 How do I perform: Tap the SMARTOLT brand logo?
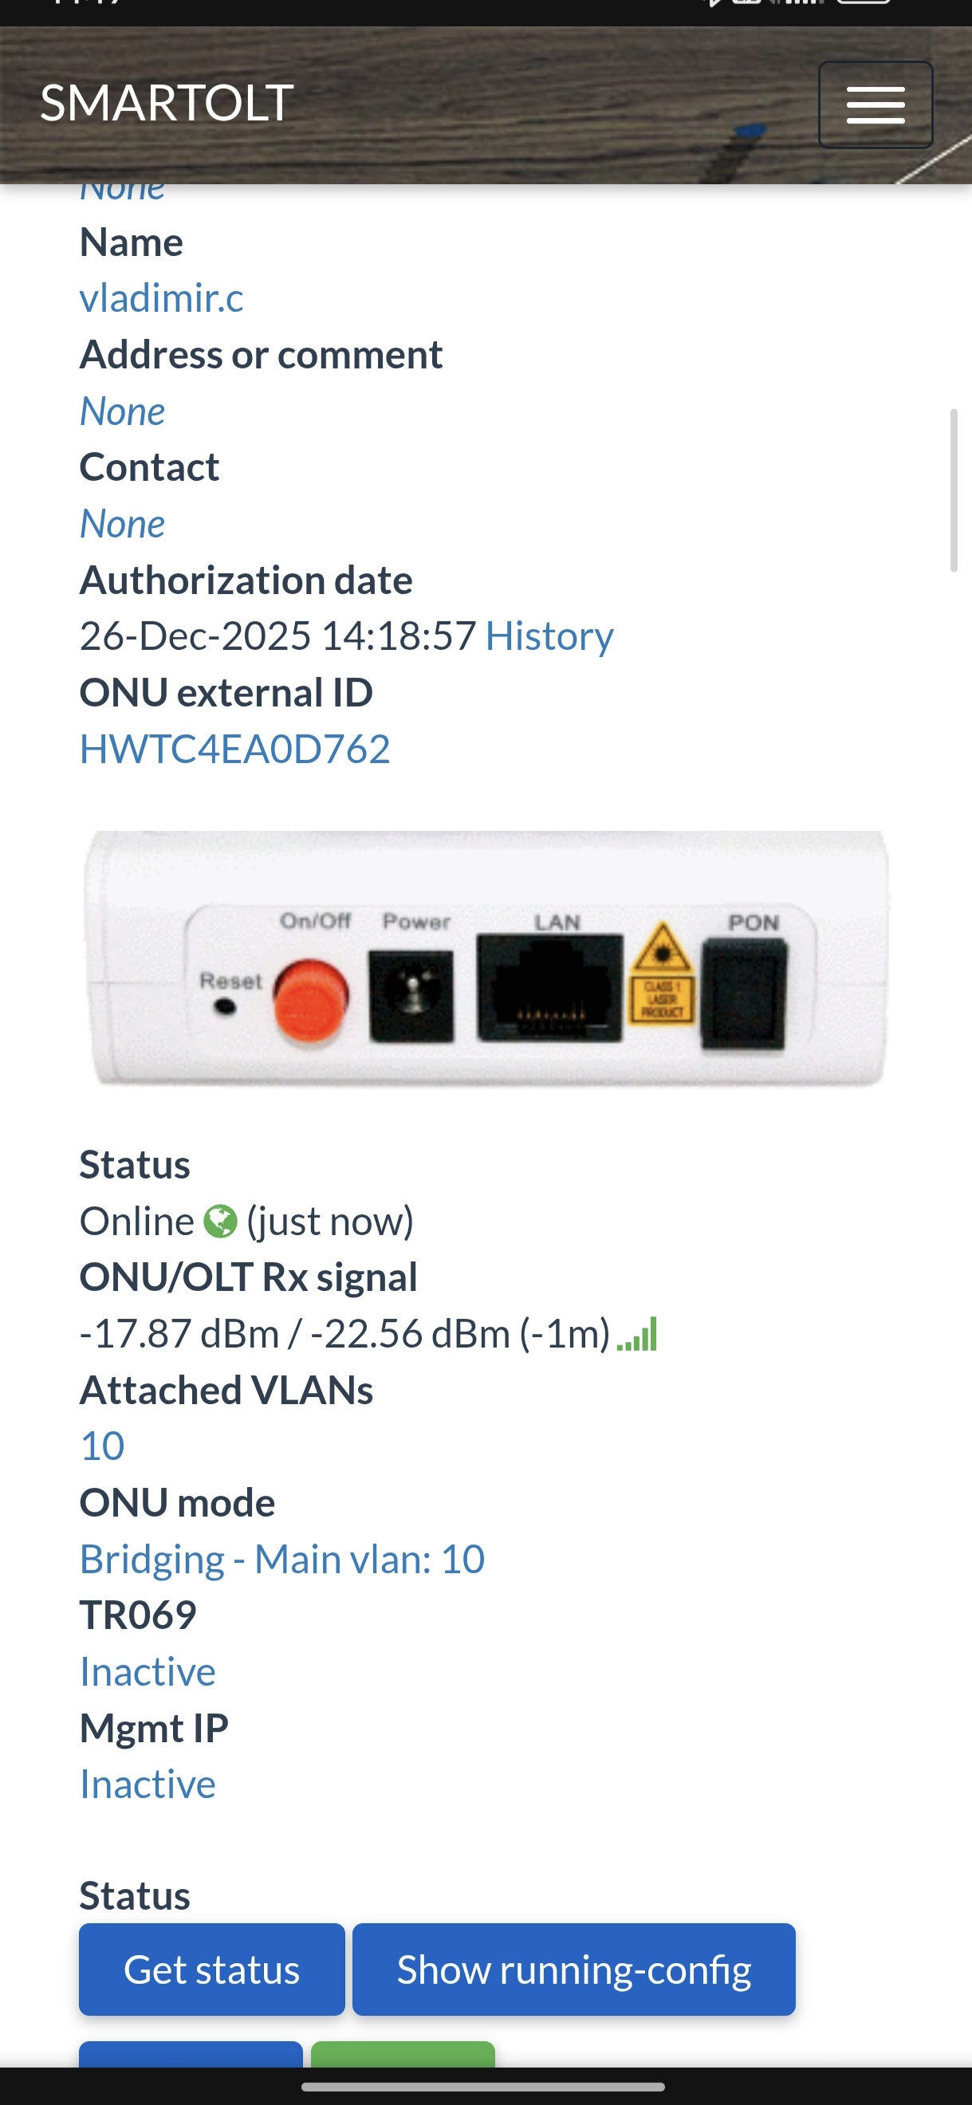pyautogui.click(x=167, y=103)
